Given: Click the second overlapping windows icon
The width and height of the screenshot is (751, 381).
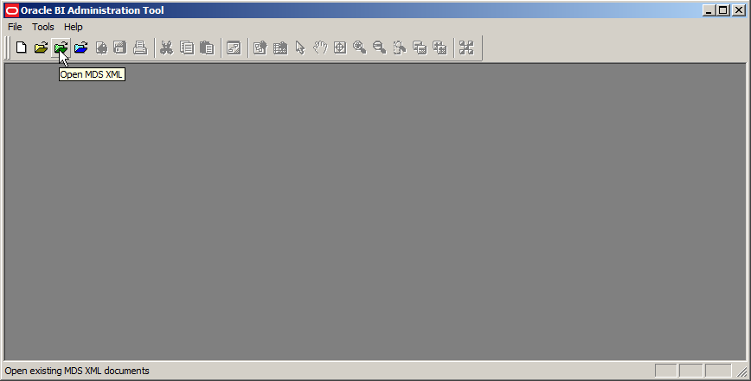Looking at the screenshot, I should pyautogui.click(x=440, y=48).
